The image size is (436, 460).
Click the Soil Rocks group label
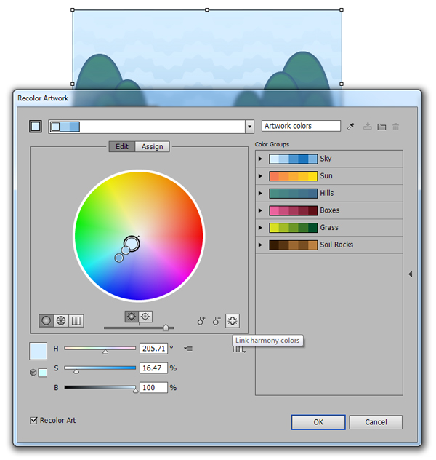point(336,245)
